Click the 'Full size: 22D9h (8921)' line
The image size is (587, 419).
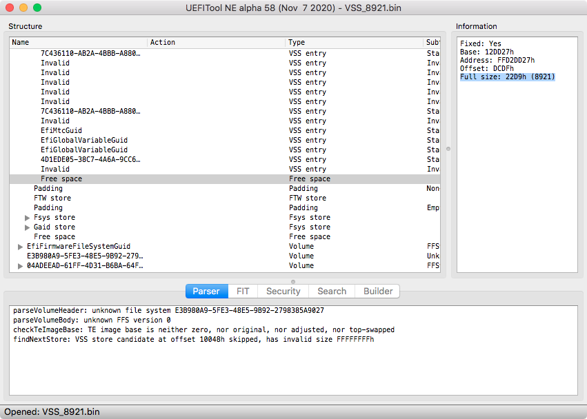(x=507, y=76)
